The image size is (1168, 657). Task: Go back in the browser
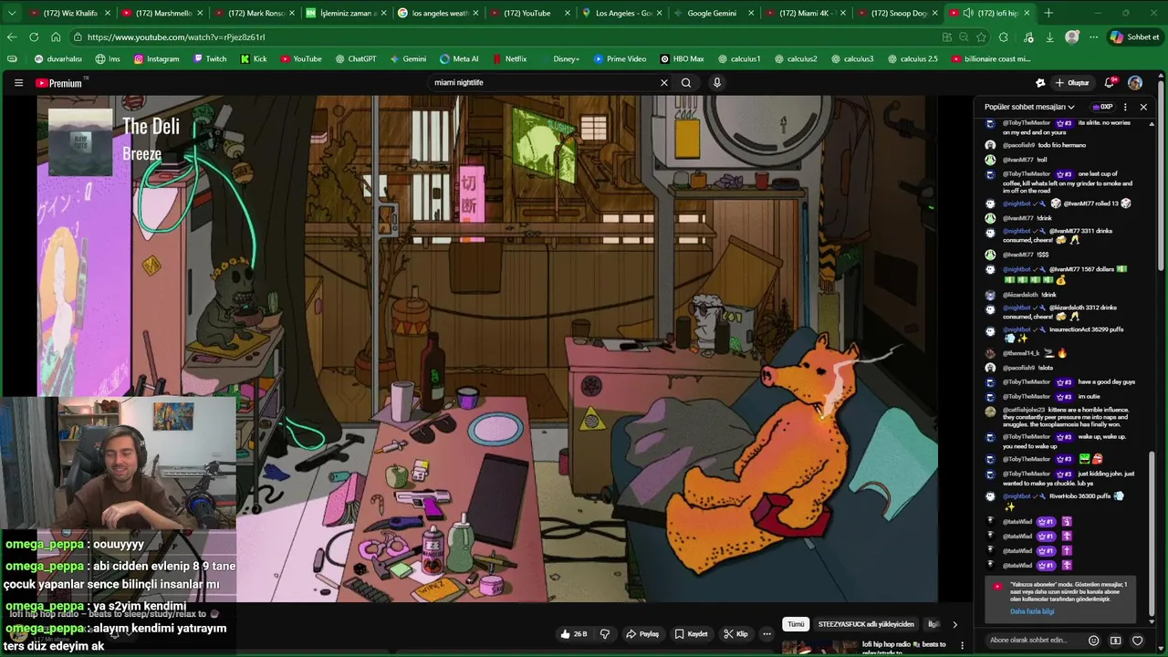point(12,37)
